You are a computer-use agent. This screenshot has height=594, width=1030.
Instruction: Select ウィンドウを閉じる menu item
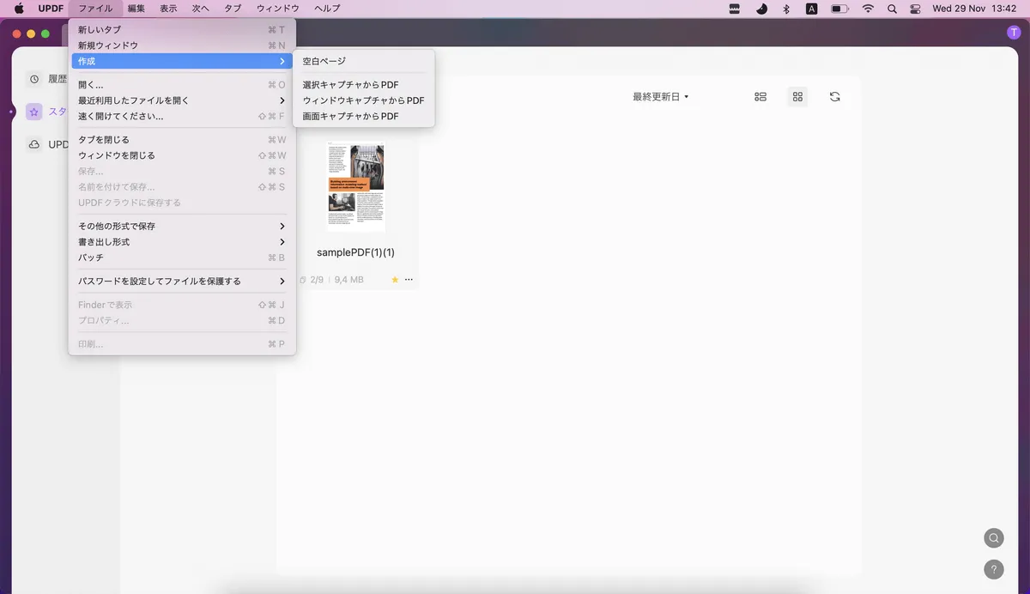pos(182,155)
